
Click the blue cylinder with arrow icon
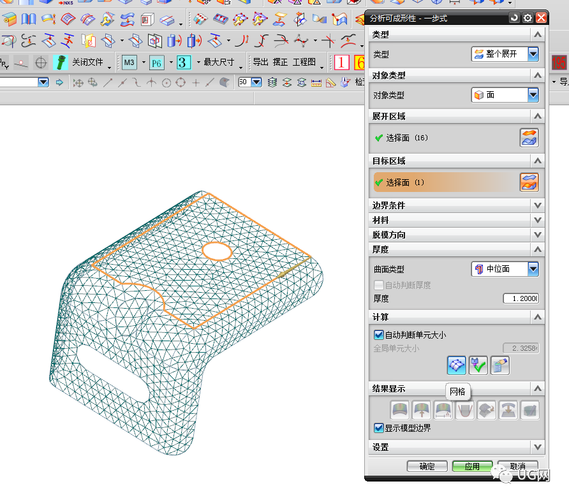tap(174, 41)
